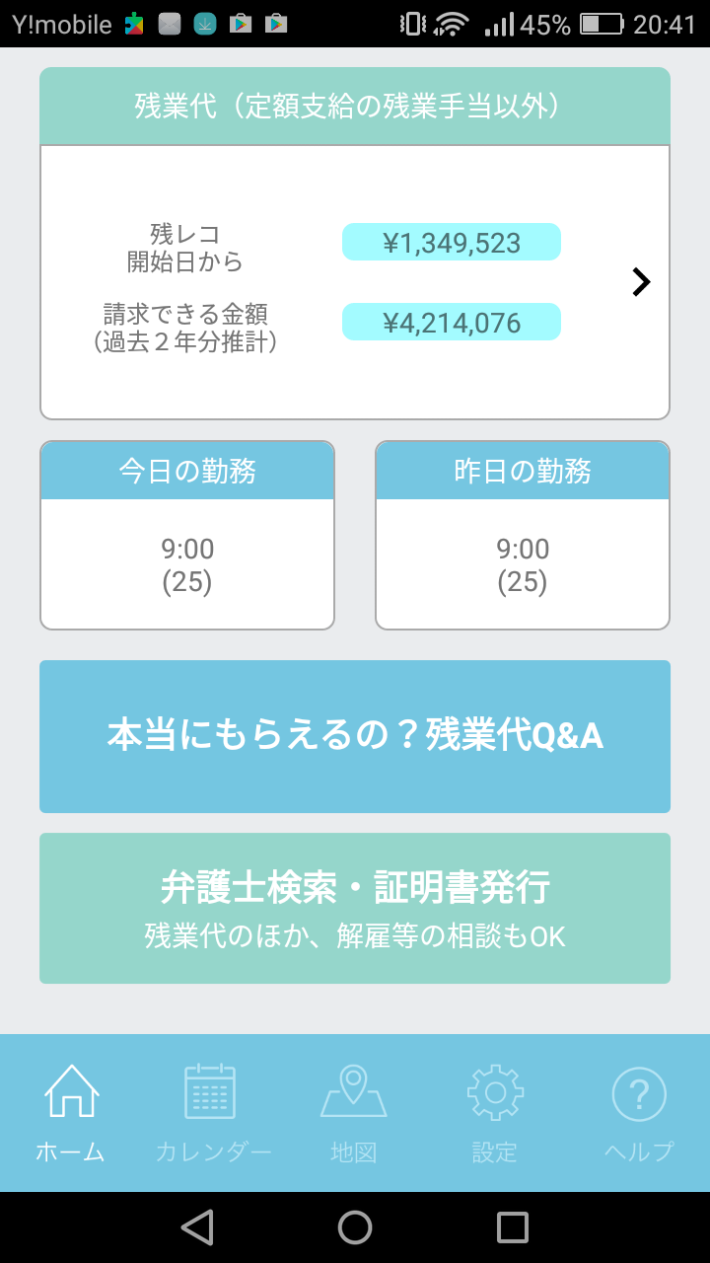Open the Settings gear icon
The image size is (710, 1263).
(x=495, y=1091)
